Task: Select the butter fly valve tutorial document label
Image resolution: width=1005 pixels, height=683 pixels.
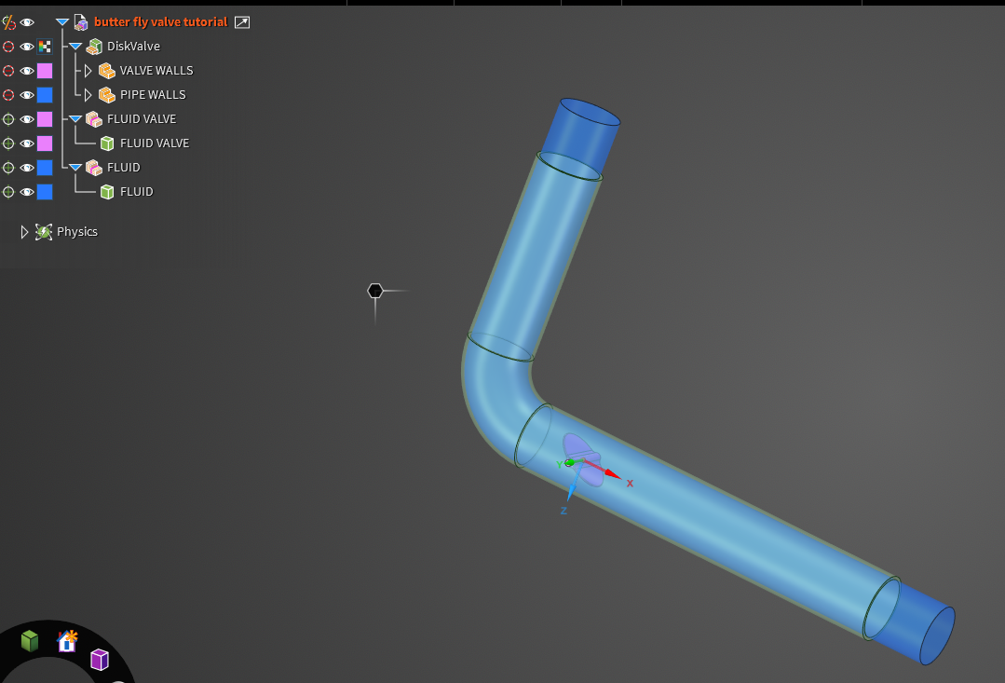Action: point(161,22)
